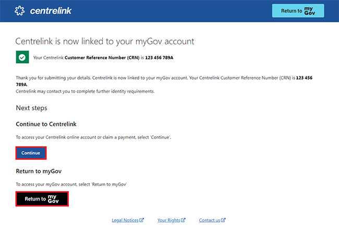Viewport: 339px width, 227px height.
Task: Click external-link icon beside Legal Notices
Action: pos(142,220)
